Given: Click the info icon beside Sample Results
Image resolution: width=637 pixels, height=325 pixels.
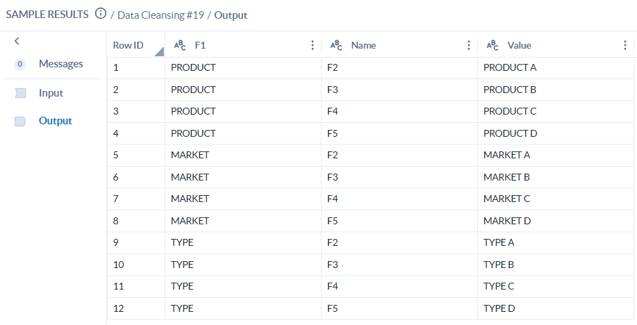Looking at the screenshot, I should pyautogui.click(x=101, y=14).
